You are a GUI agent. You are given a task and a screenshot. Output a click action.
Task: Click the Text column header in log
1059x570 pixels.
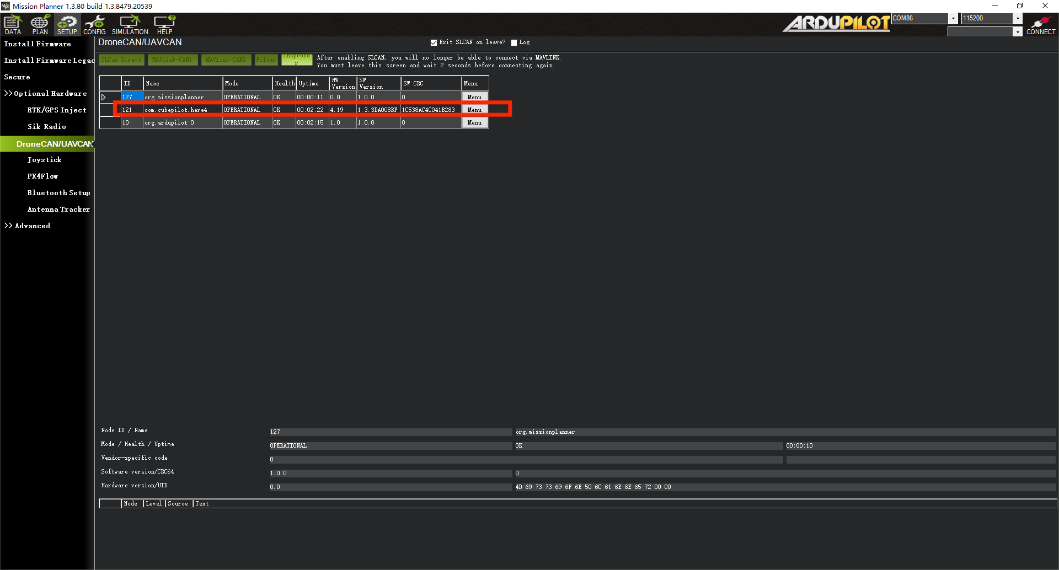point(202,504)
